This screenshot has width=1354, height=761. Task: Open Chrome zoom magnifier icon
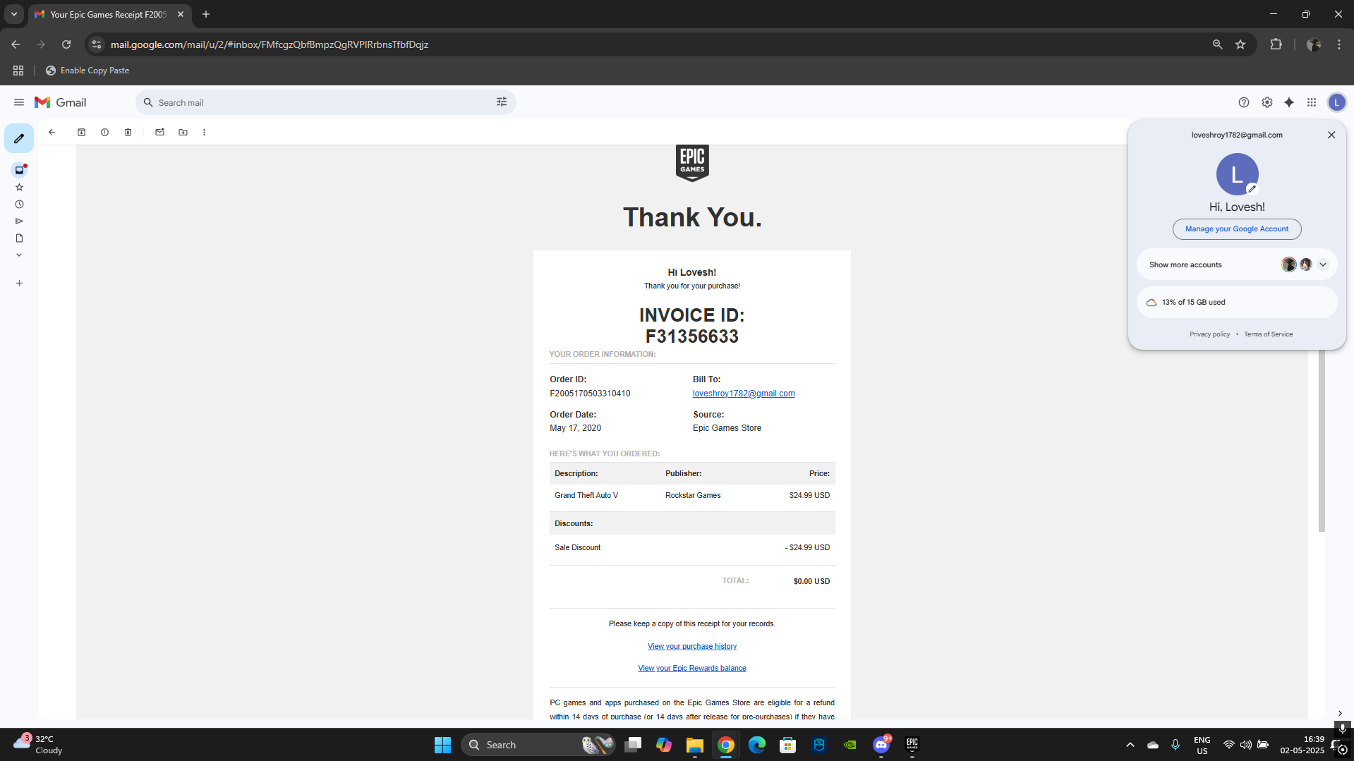(x=1216, y=44)
